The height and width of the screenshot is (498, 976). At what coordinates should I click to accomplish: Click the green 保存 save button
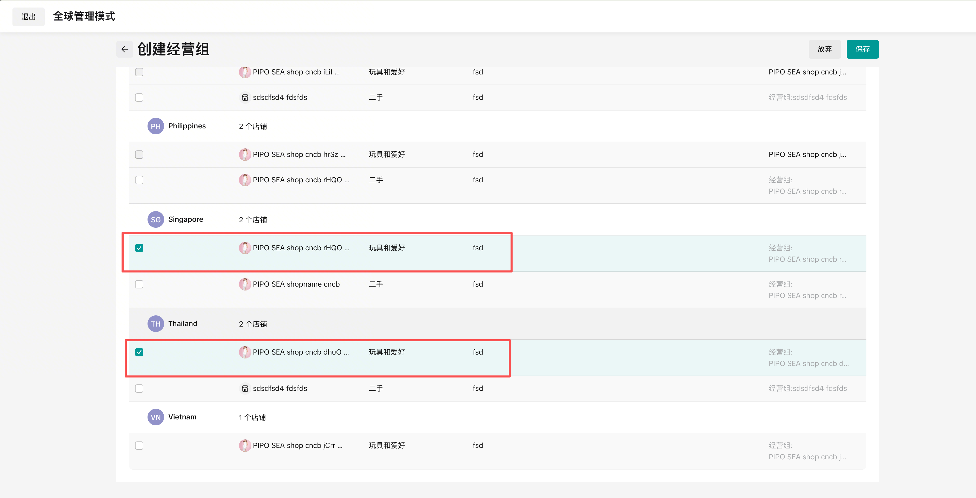pos(862,49)
